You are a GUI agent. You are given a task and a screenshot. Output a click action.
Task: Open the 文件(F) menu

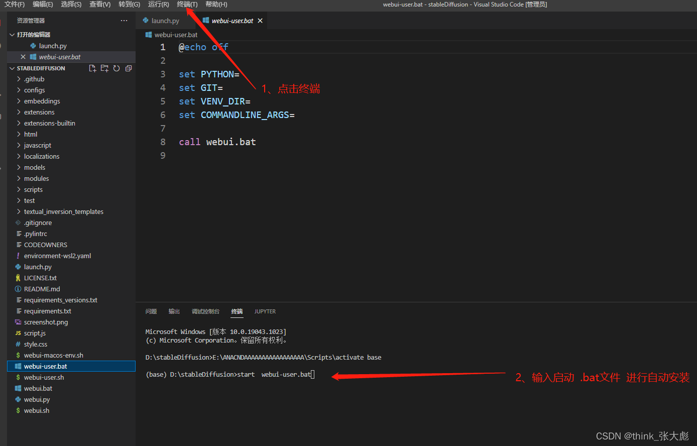click(15, 4)
